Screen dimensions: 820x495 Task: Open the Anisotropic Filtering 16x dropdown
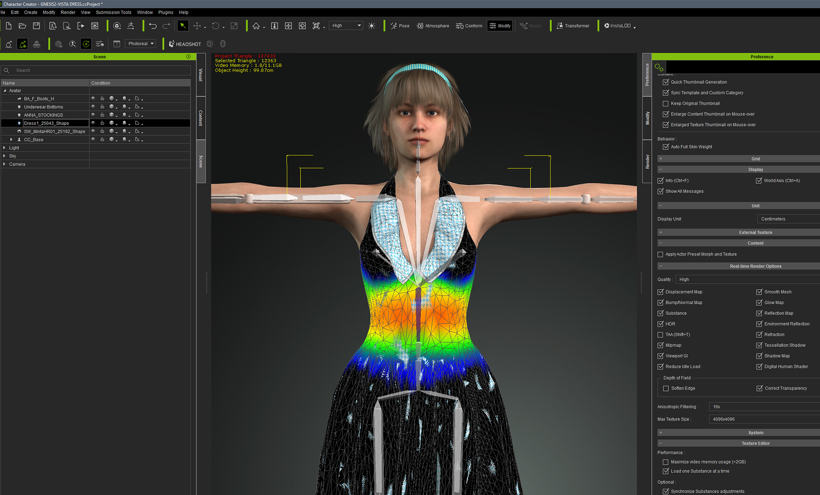point(764,407)
